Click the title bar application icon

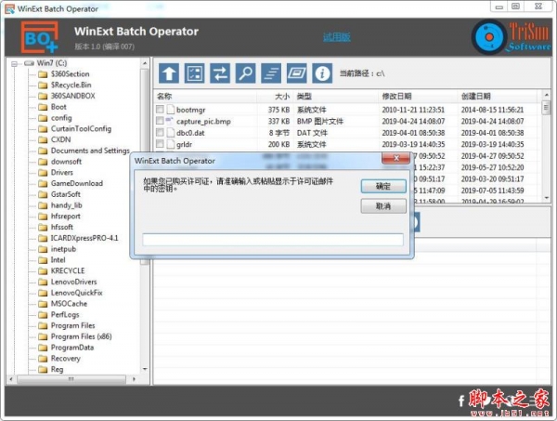[x=9, y=9]
